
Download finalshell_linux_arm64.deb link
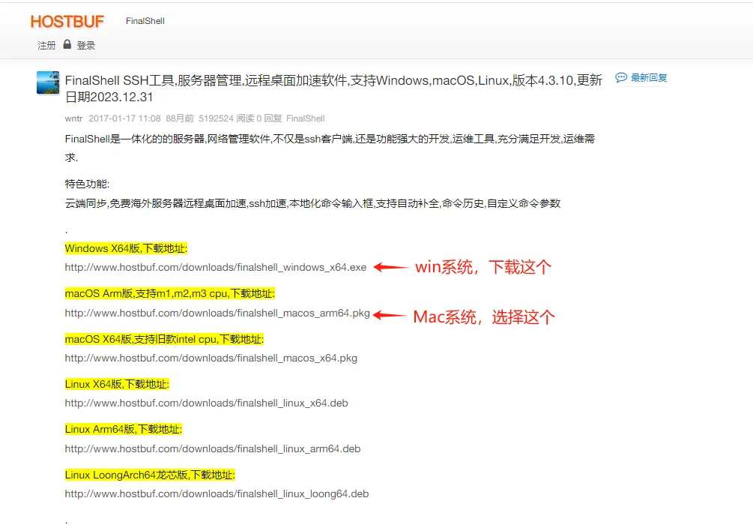point(213,448)
